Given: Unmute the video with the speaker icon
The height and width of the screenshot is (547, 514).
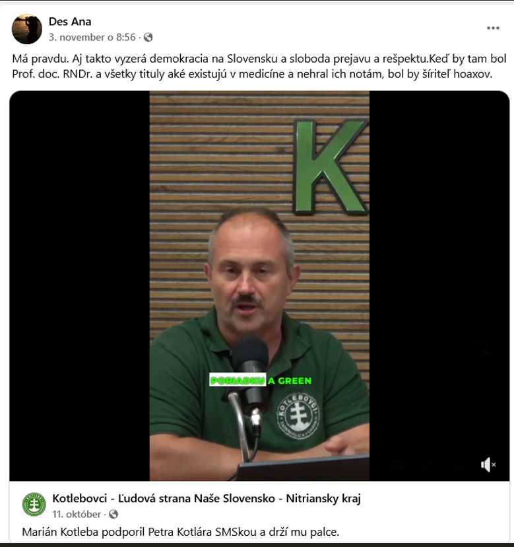Looking at the screenshot, I should point(488,464).
